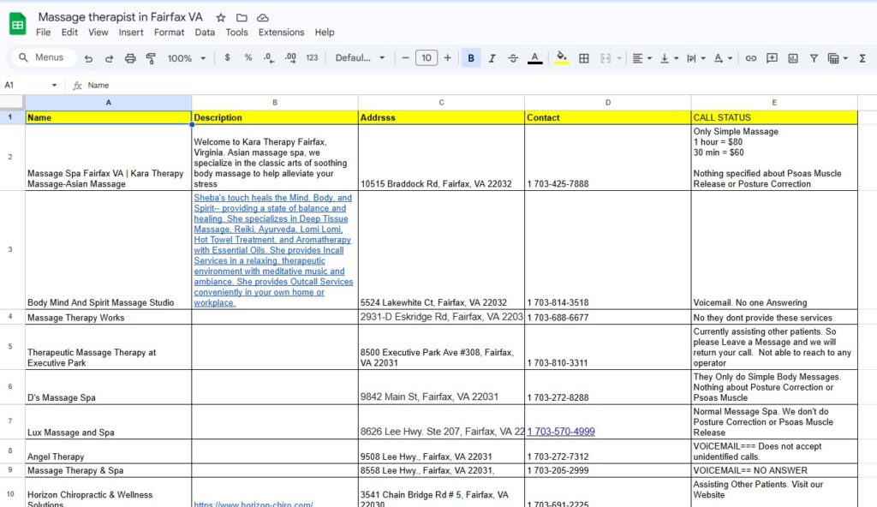Viewport: 877px width, 507px height.
Task: Select the CALL STATUS header cell
Action: point(774,117)
